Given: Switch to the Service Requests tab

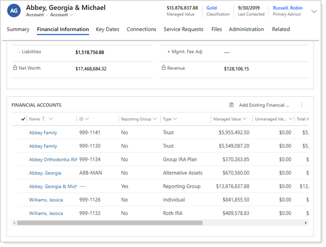Looking at the screenshot, I should [183, 30].
